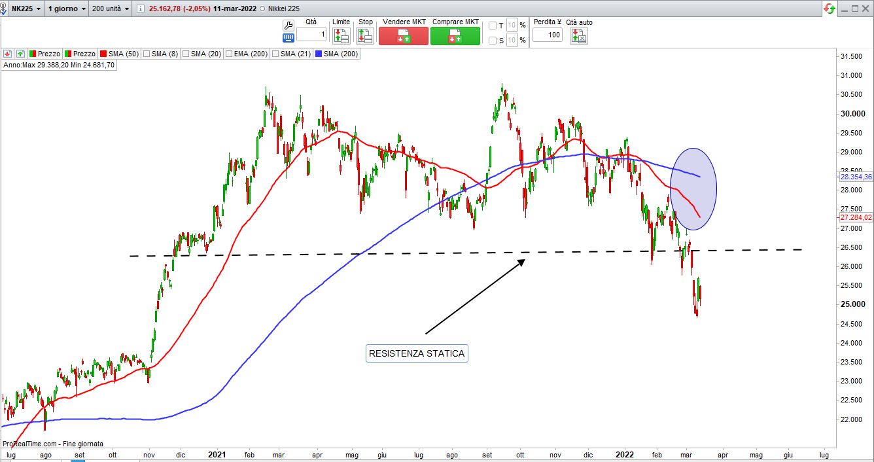
Task: Click the green up-arrow indicator icon
Action: [x=20, y=54]
